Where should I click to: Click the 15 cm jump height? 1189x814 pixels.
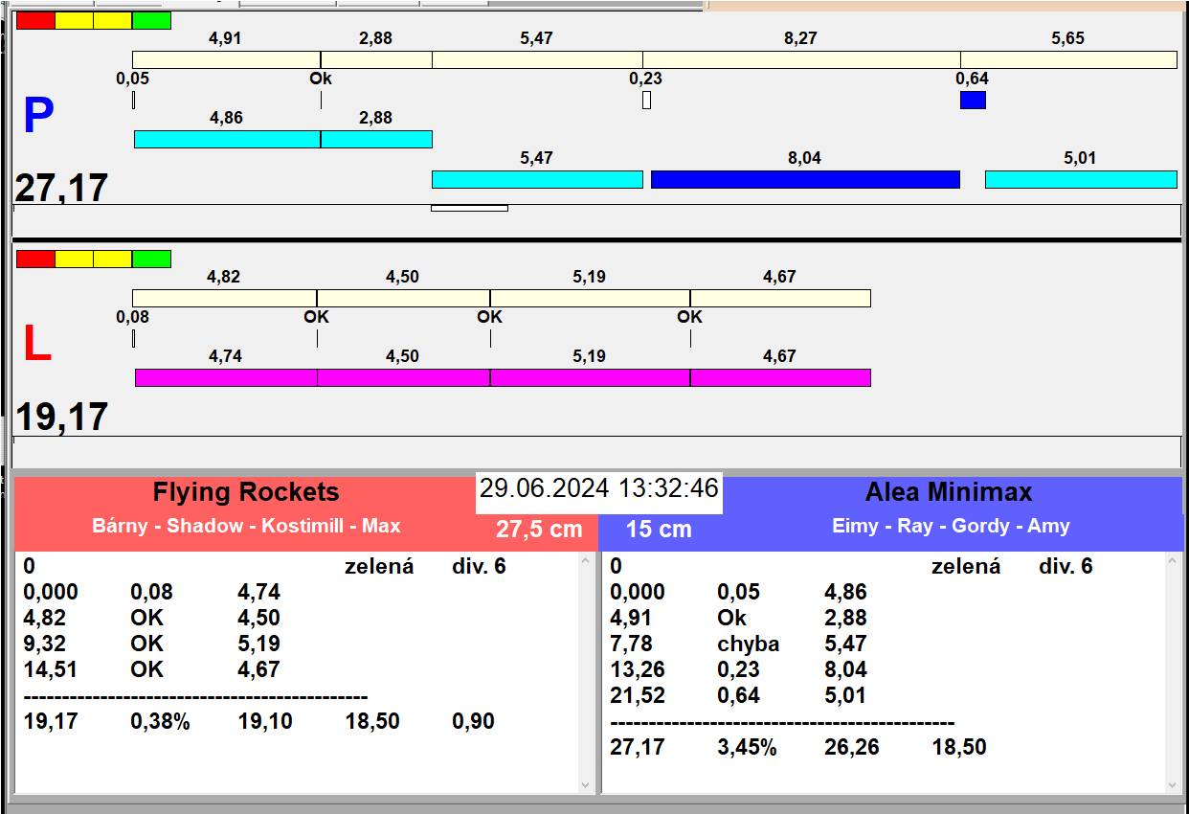[x=659, y=529]
